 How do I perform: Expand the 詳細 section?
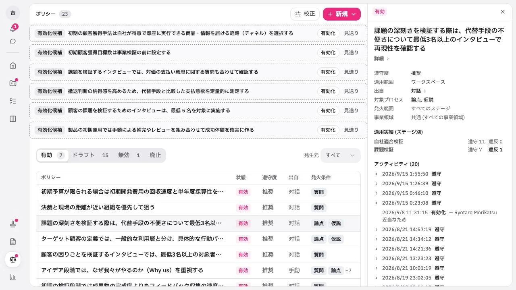coord(382,59)
